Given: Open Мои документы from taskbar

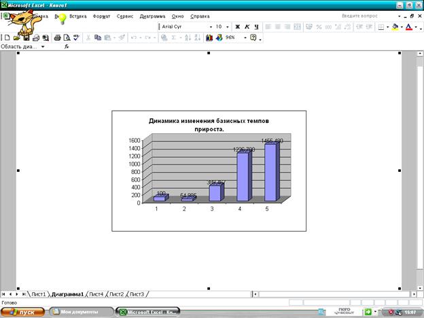Looking at the screenshot, I should 79,311.
